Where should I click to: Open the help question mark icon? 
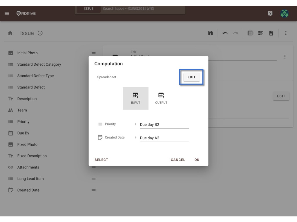270,13
